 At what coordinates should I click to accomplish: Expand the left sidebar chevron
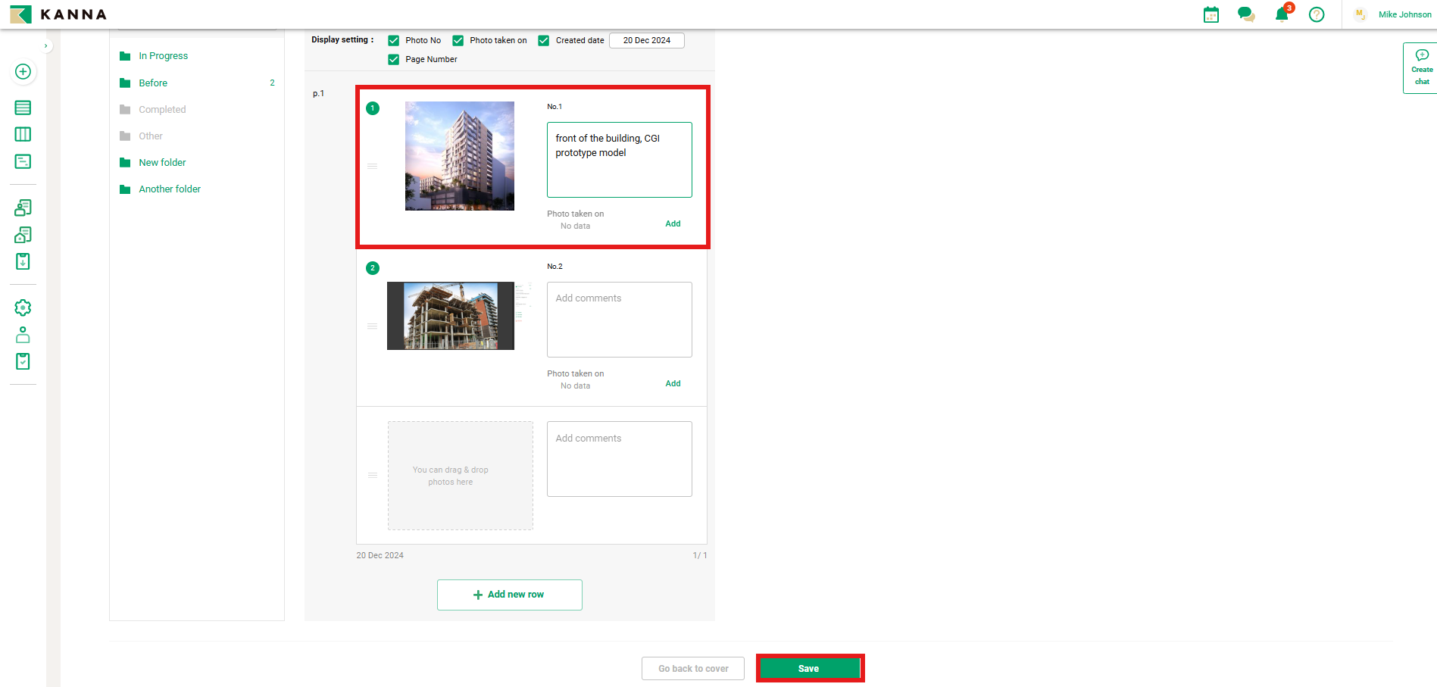[46, 46]
